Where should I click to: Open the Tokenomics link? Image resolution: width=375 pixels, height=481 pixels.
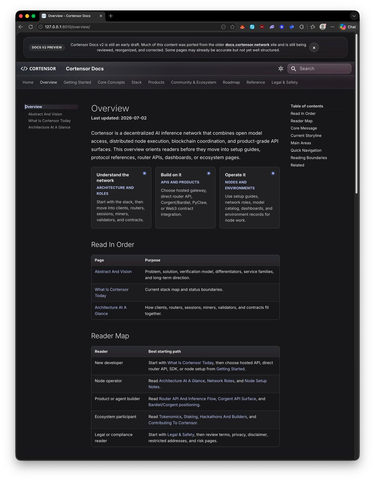click(170, 416)
